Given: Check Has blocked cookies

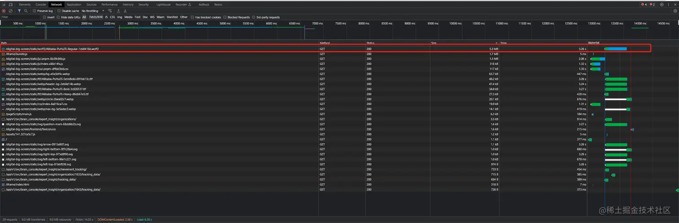Looking at the screenshot, I should [x=192, y=17].
